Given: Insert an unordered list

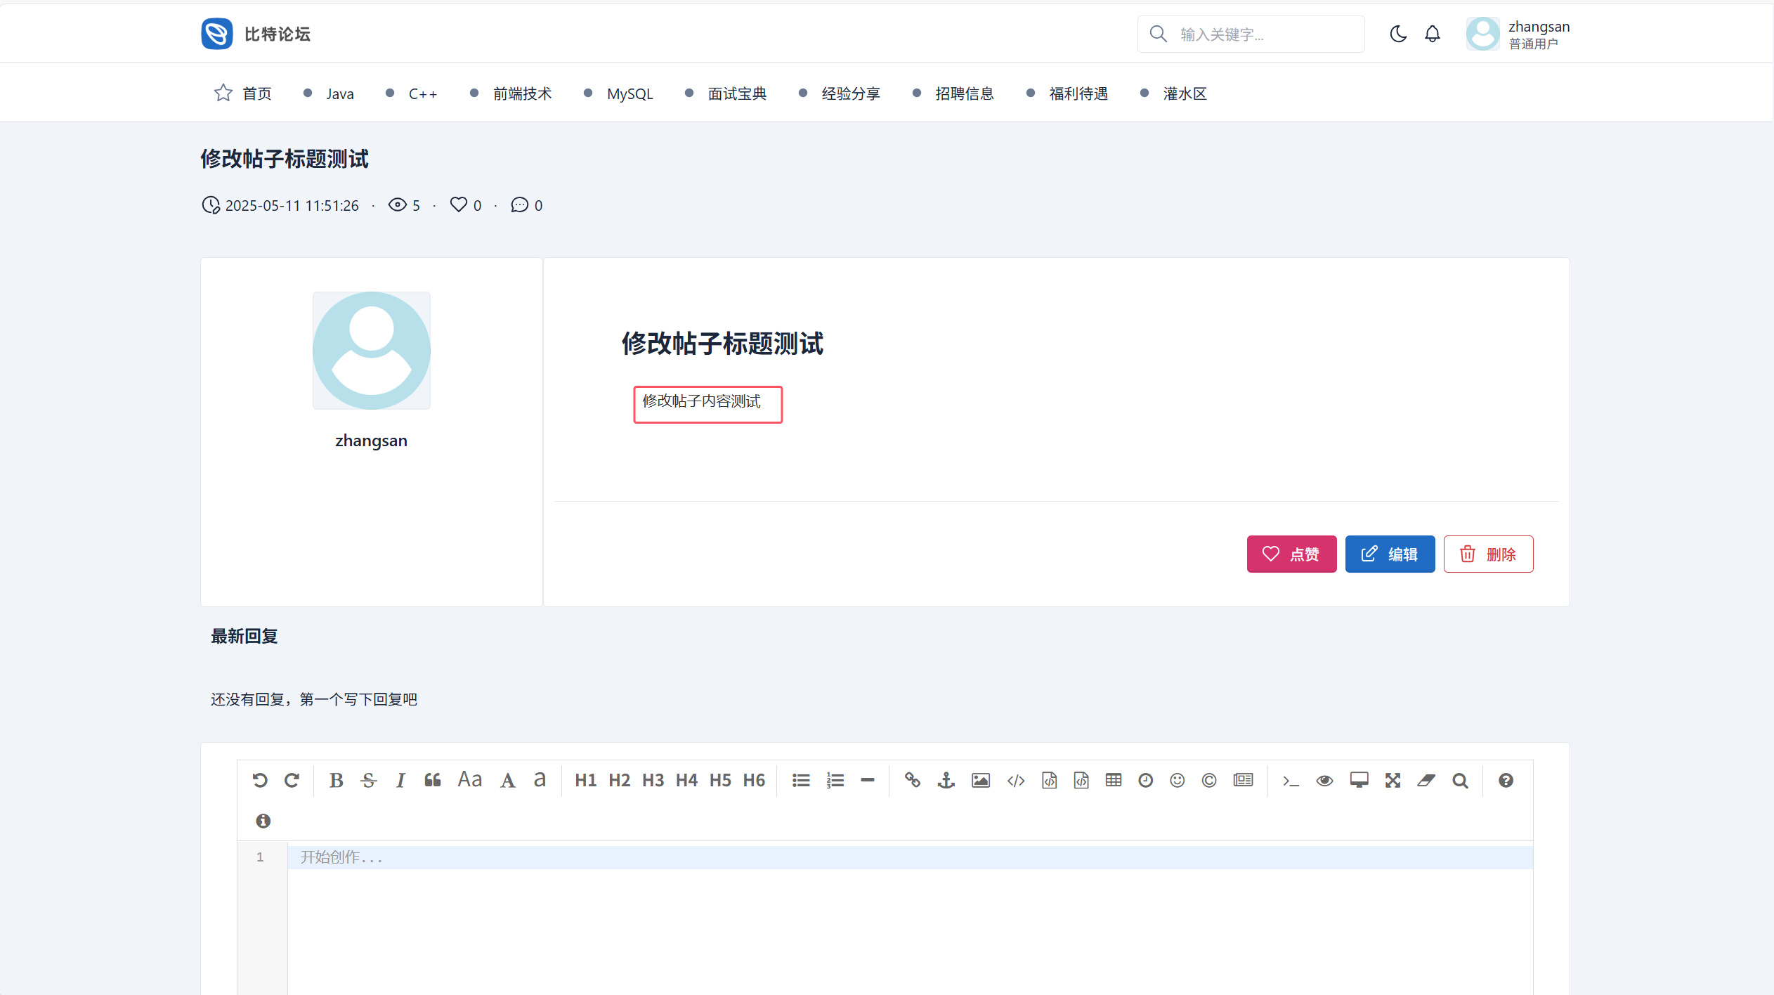Looking at the screenshot, I should [x=801, y=780].
